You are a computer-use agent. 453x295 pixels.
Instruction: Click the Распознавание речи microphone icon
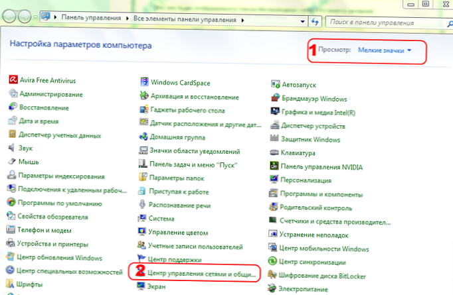tap(142, 204)
